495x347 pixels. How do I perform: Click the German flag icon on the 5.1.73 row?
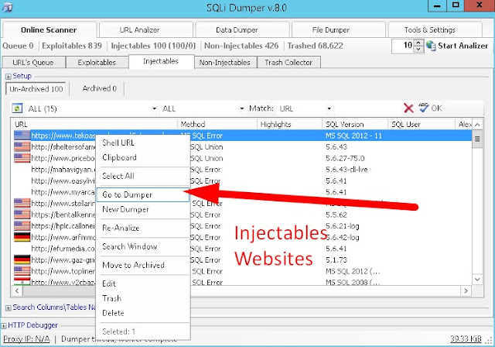tap(22, 259)
